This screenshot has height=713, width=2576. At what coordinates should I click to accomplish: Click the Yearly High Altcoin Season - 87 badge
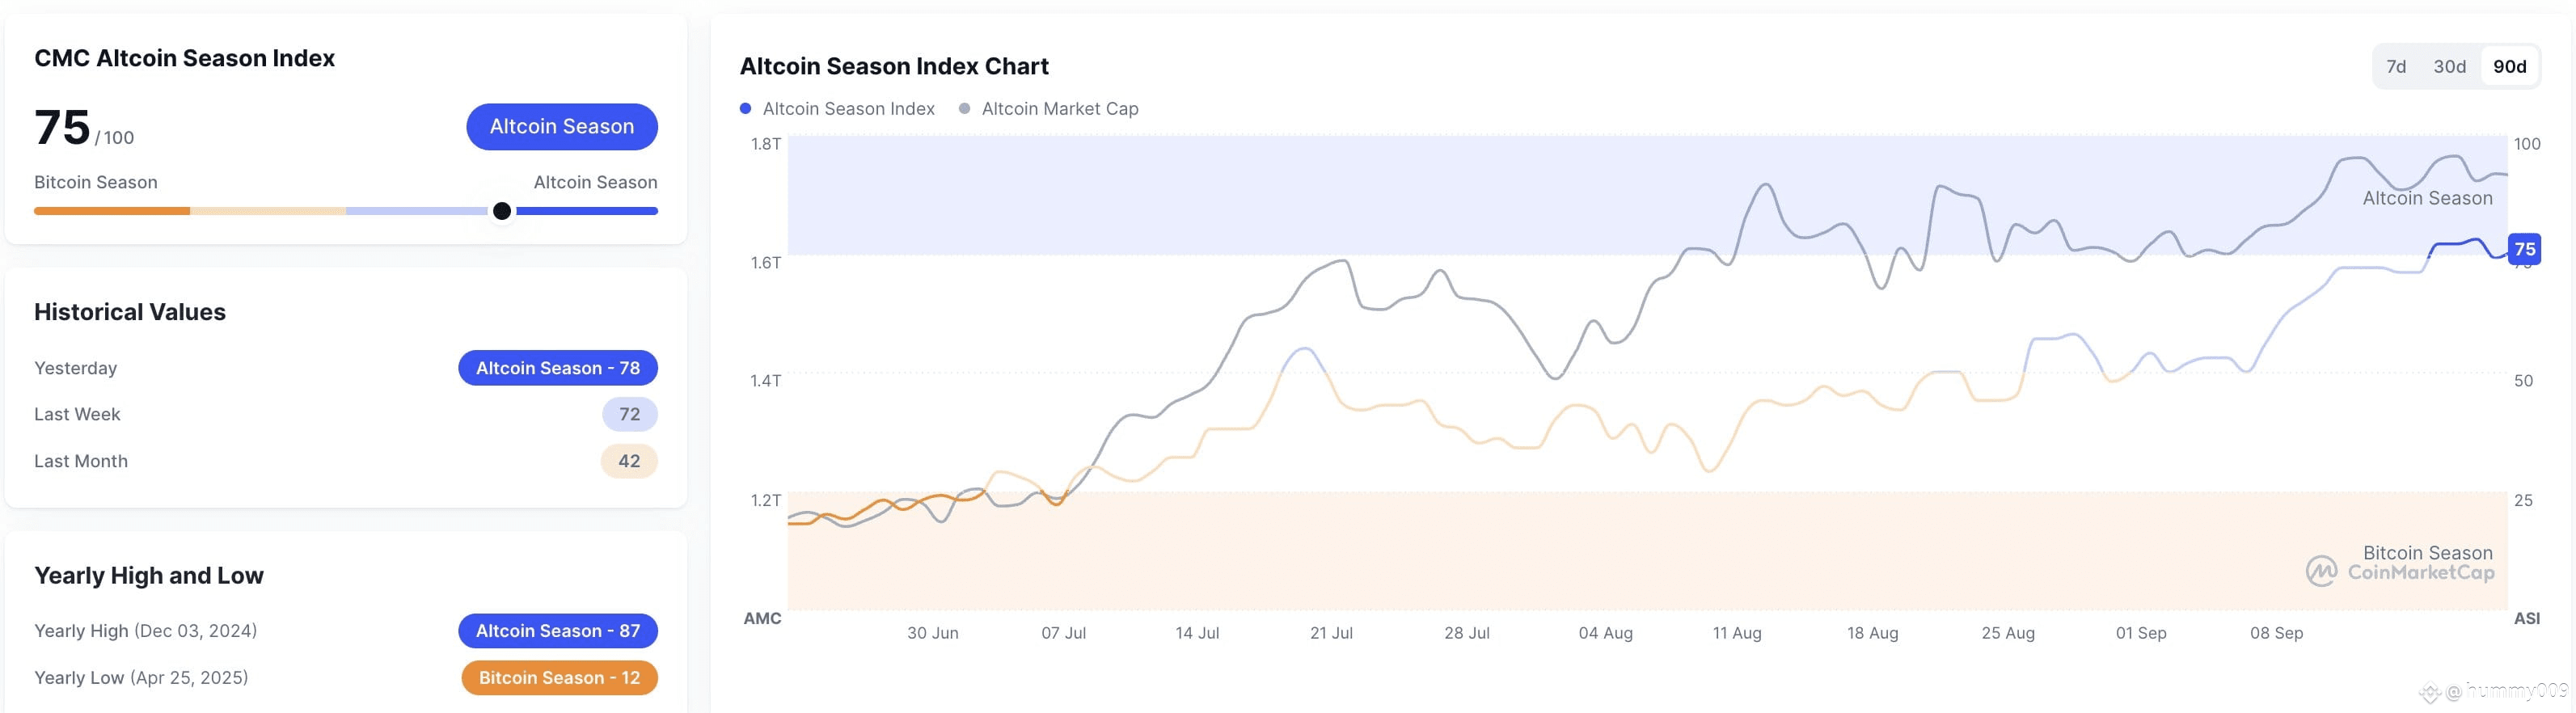pos(558,631)
